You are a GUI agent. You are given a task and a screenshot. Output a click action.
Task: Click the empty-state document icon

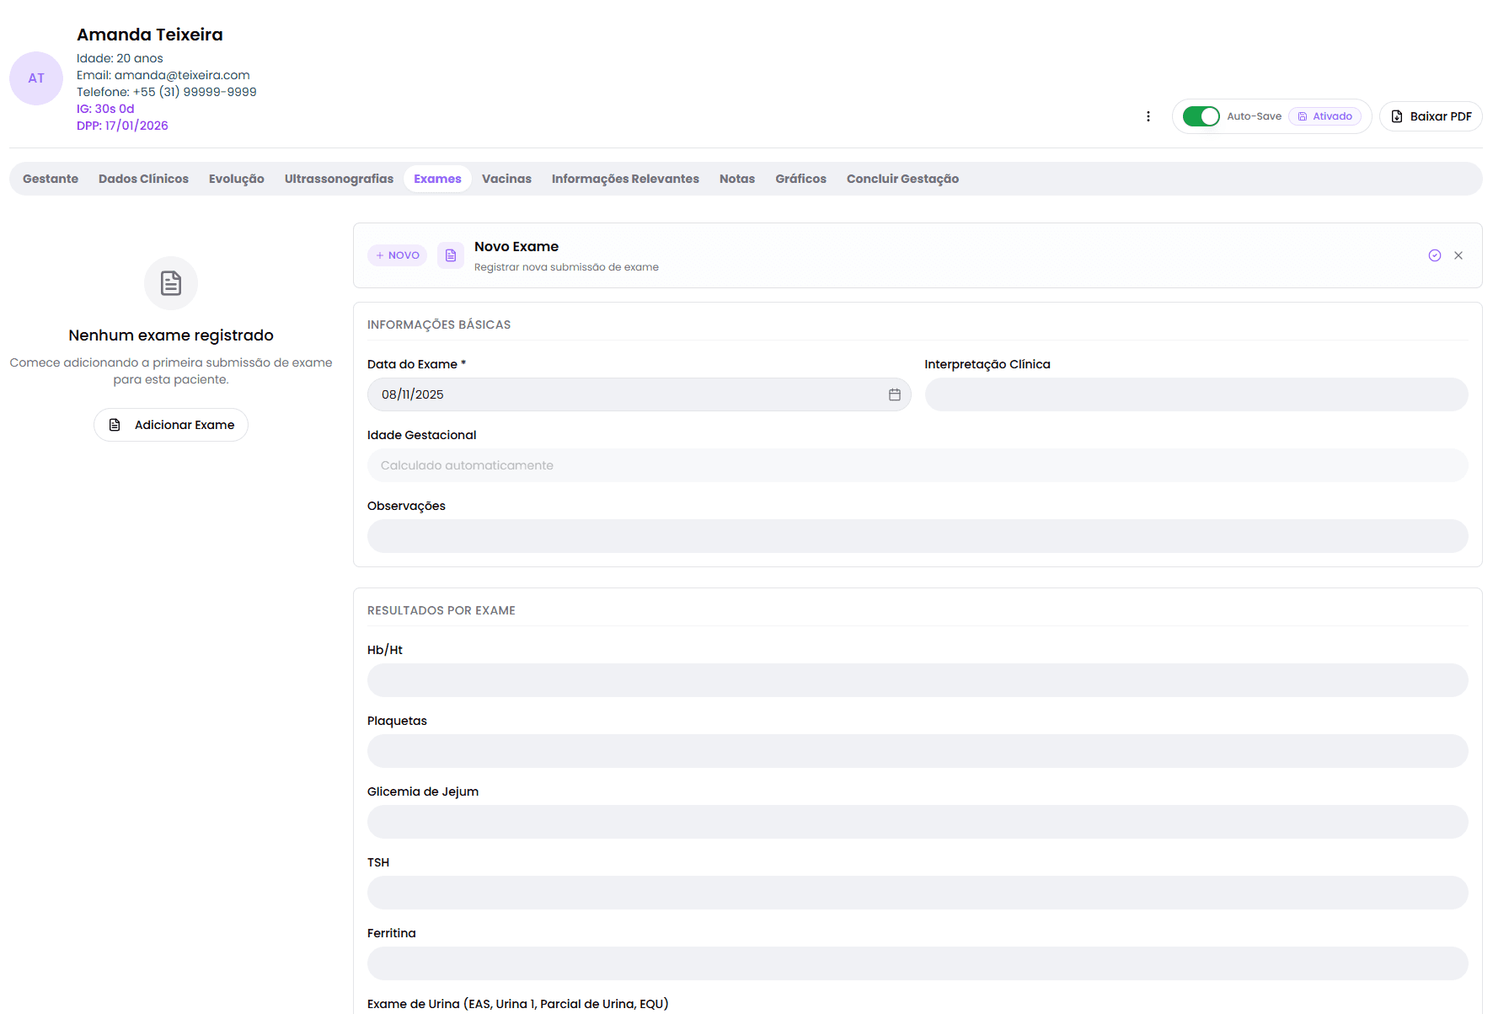click(x=171, y=283)
